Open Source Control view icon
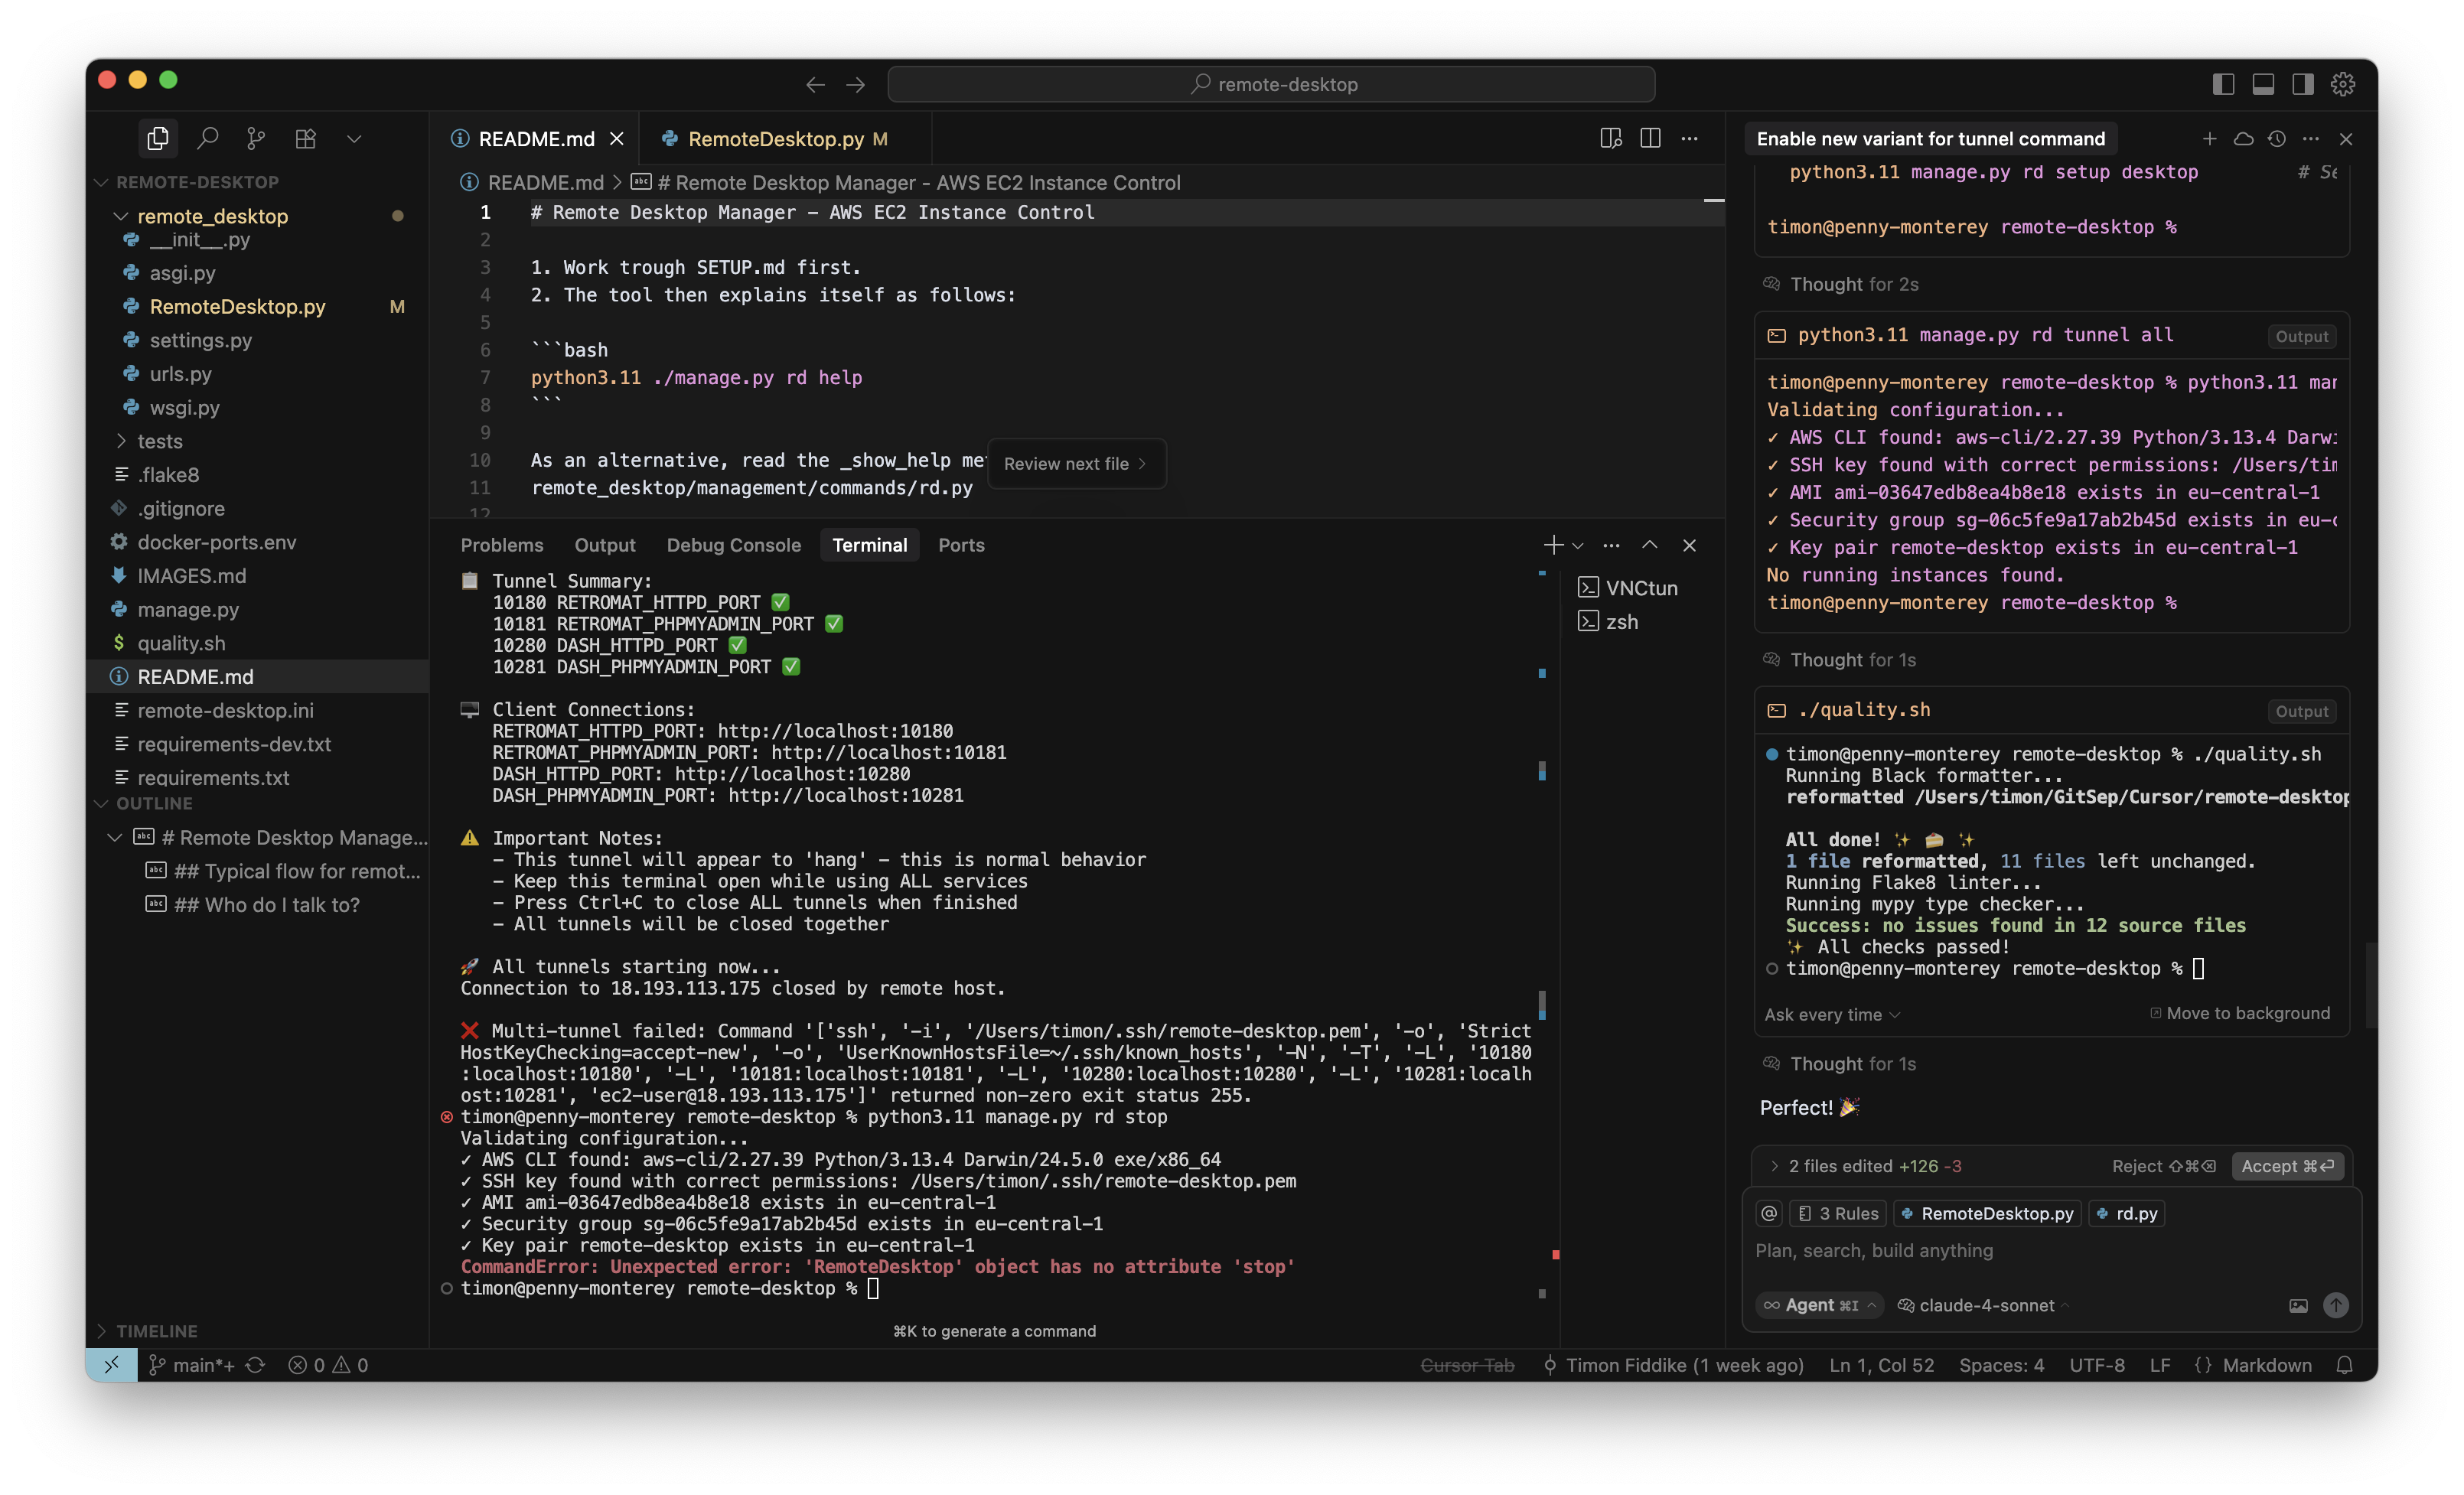2464x1495 pixels. 257,138
